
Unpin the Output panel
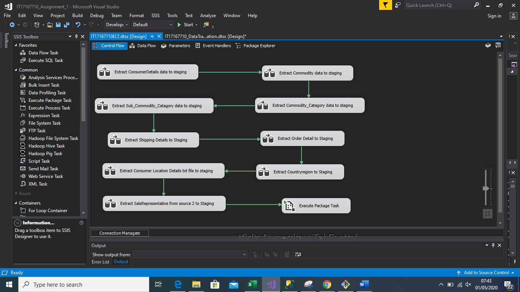493,245
